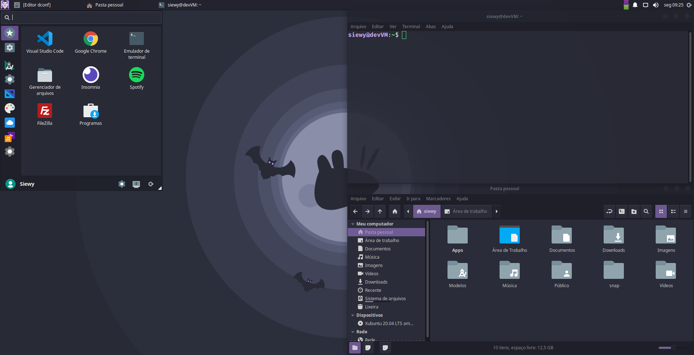Open the file search icon in Thunar
Viewport: 694px width, 355px height.
click(646, 211)
